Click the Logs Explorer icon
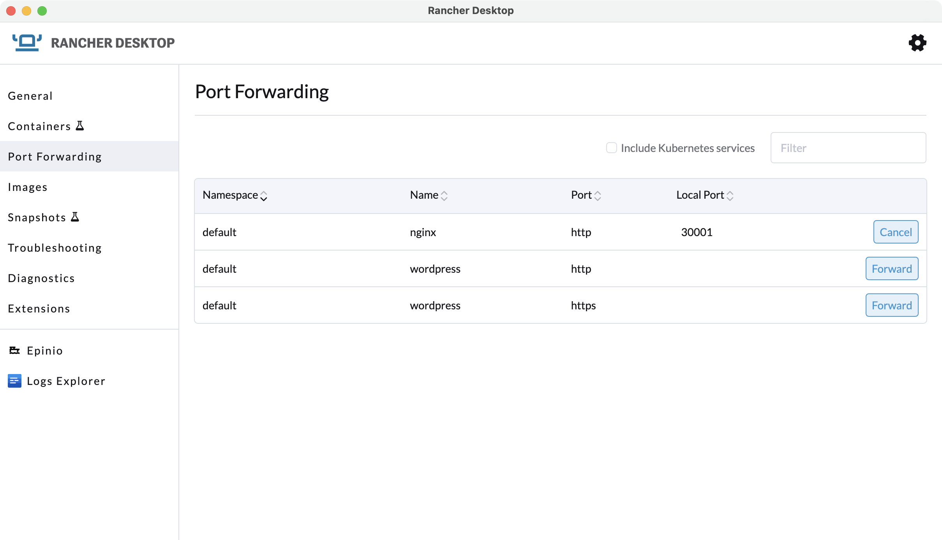The image size is (942, 540). [x=14, y=381]
